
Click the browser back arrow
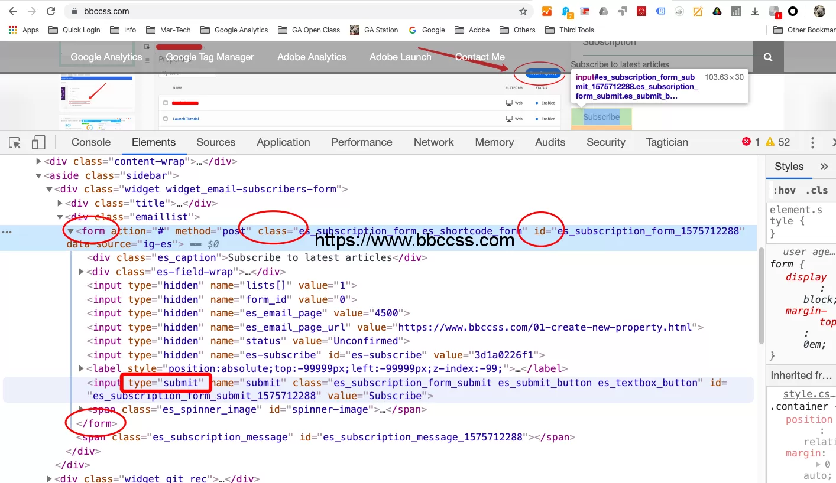pyautogui.click(x=13, y=11)
